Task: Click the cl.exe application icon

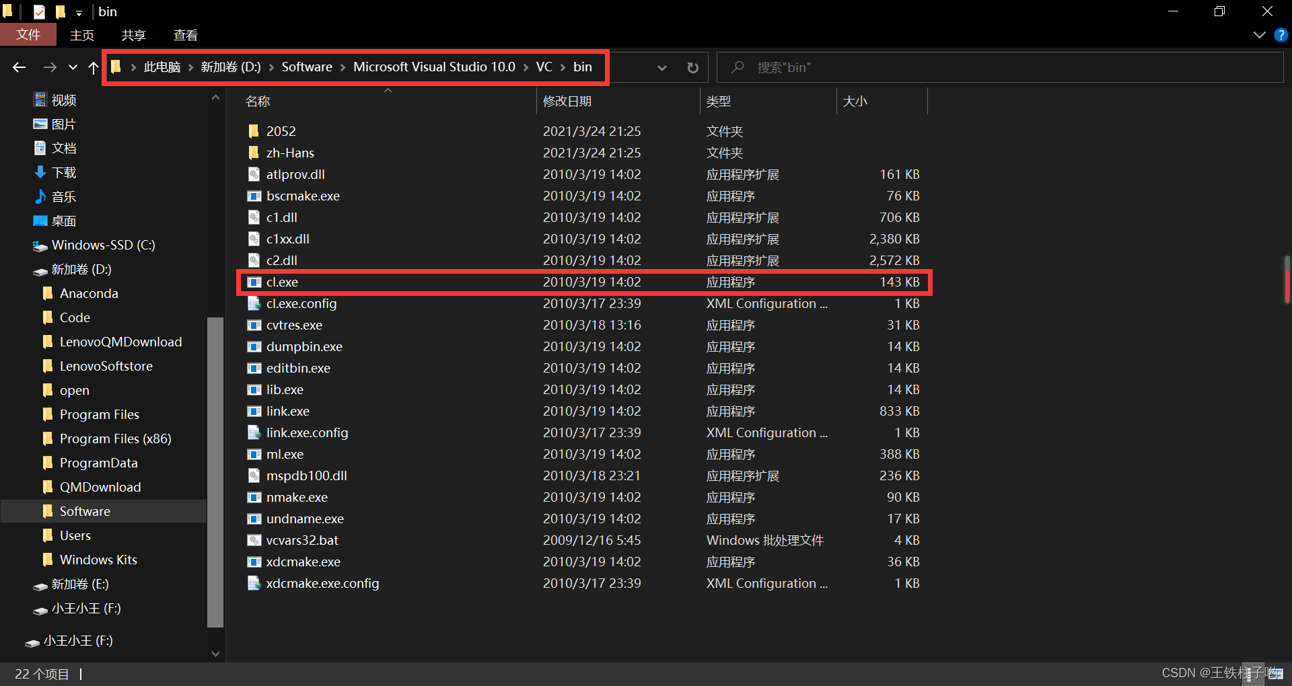Action: 254,282
